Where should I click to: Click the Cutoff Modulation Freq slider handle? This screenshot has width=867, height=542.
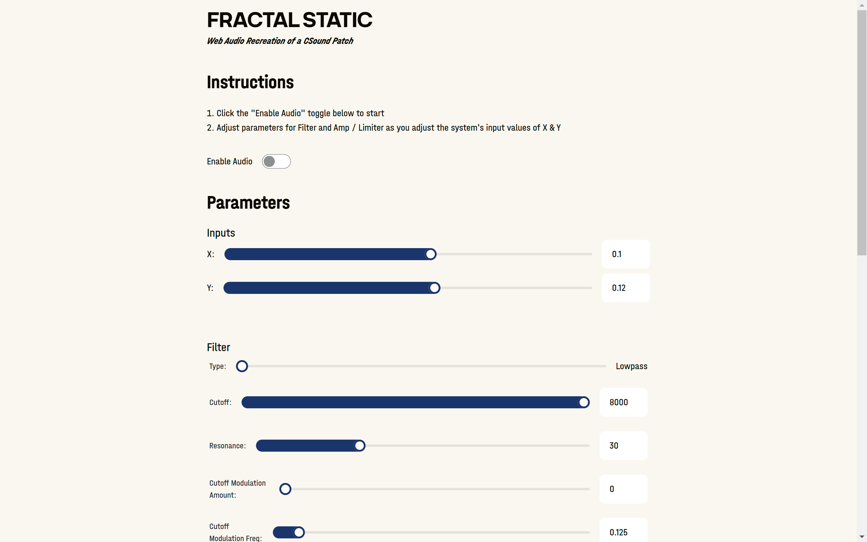click(x=299, y=532)
